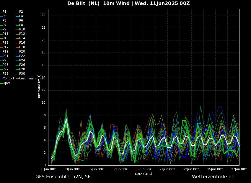This screenshot has width=251, height=183.
Task: Click the 11Jun 00z x-axis tick label
Action: (48, 169)
